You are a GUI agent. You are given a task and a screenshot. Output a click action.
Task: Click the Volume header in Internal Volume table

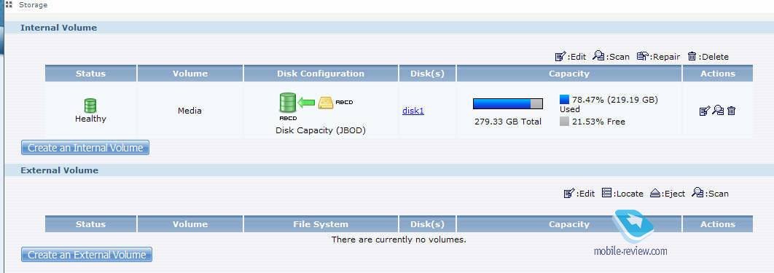point(190,74)
